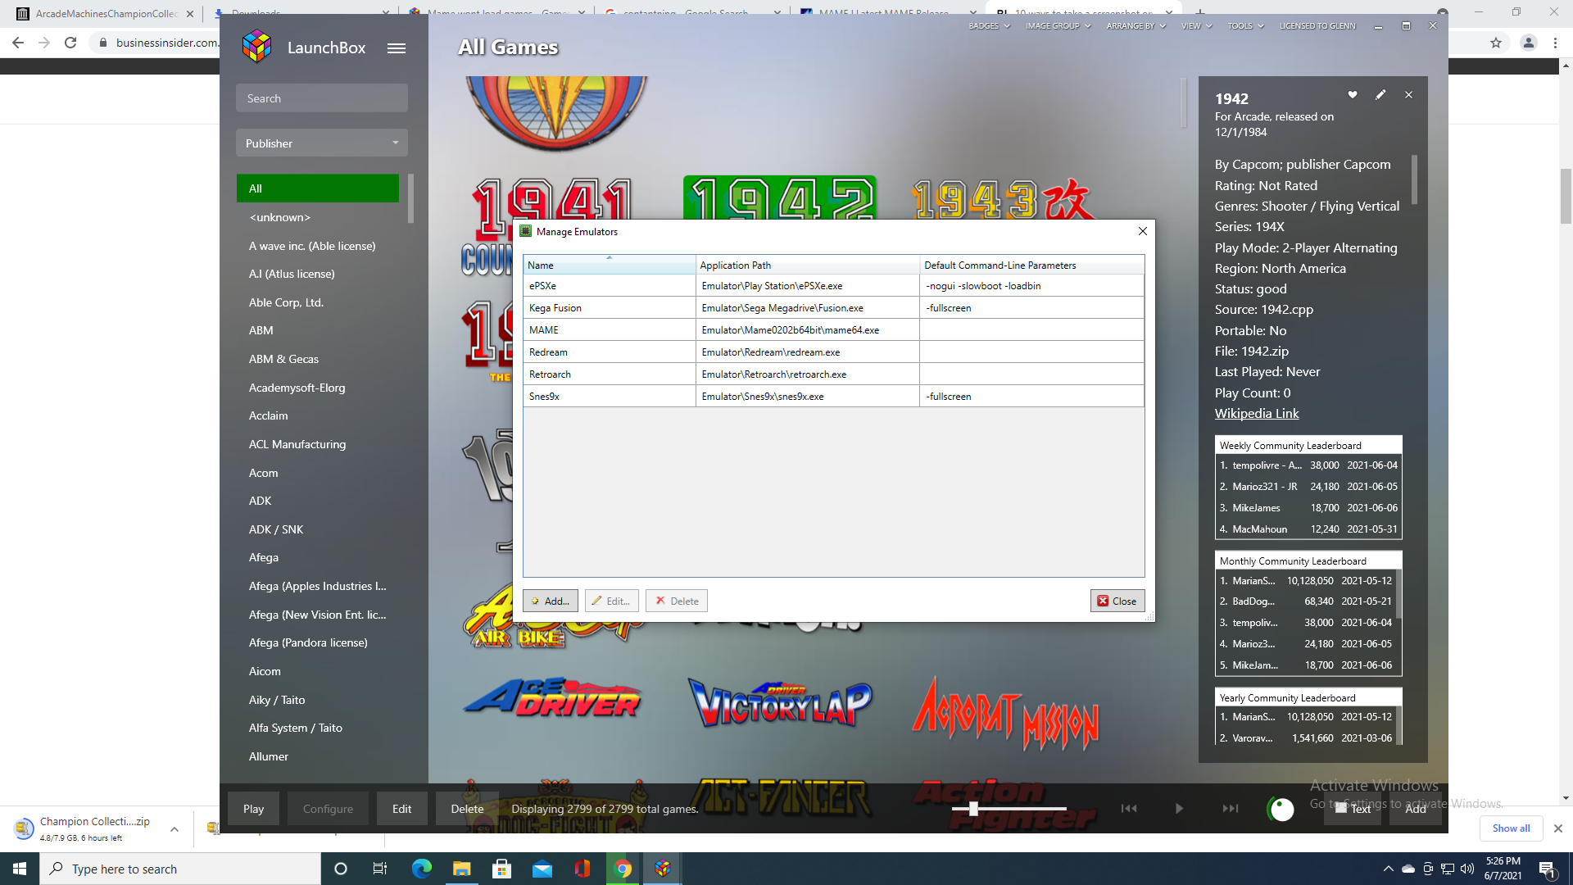
Task: Click Show all in Chrome downloads bar
Action: click(1511, 828)
